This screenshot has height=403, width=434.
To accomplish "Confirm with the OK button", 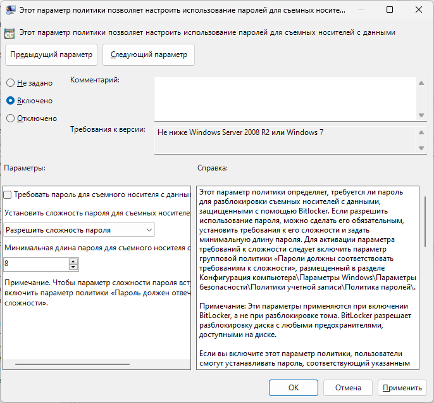I will [294, 388].
